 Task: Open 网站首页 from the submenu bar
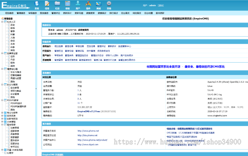137,13
